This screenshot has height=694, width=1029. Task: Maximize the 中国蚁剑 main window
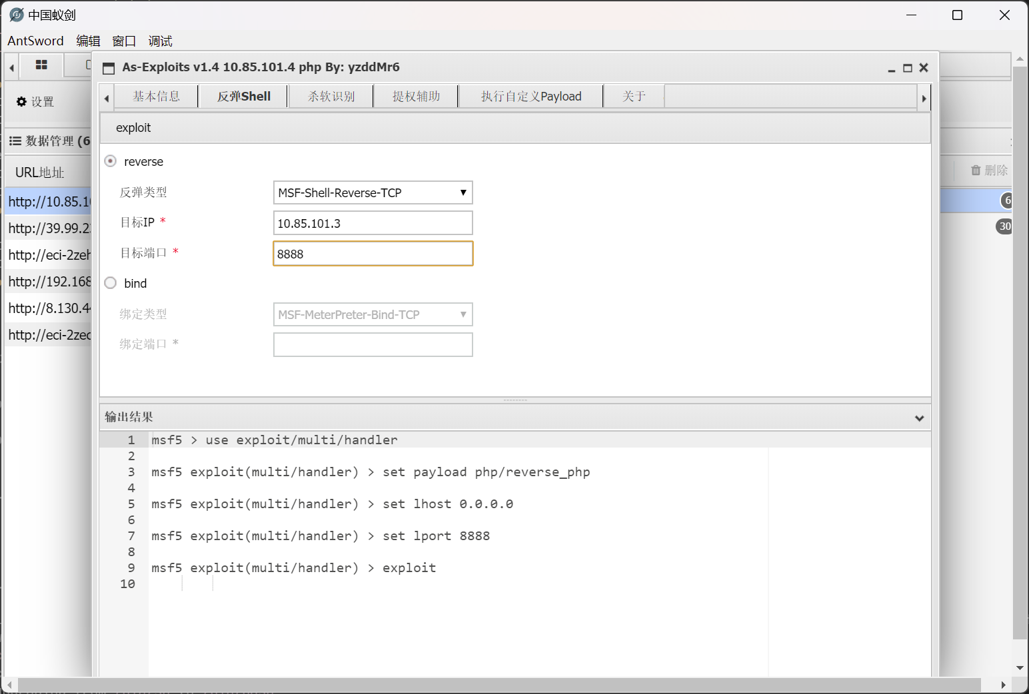958,15
